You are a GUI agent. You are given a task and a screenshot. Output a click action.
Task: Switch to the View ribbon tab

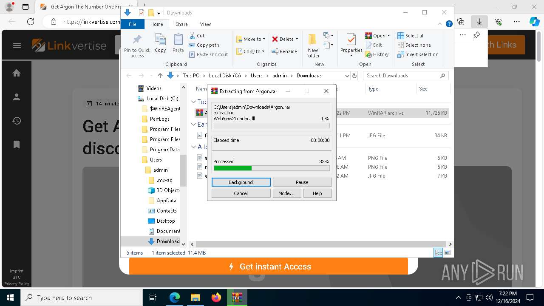(205, 24)
